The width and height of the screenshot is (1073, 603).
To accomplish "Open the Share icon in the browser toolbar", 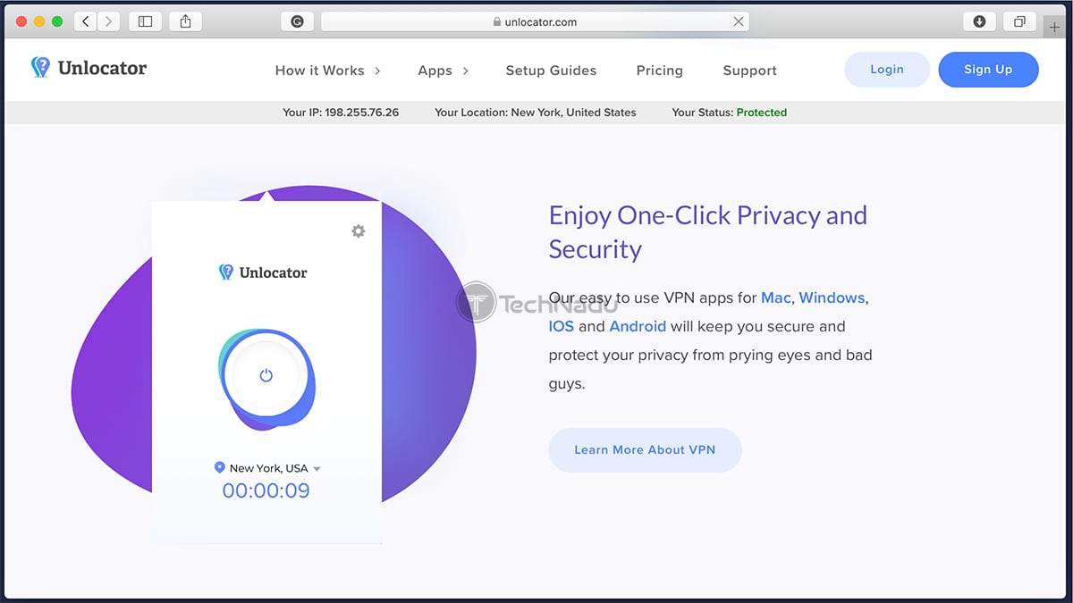I will [185, 21].
